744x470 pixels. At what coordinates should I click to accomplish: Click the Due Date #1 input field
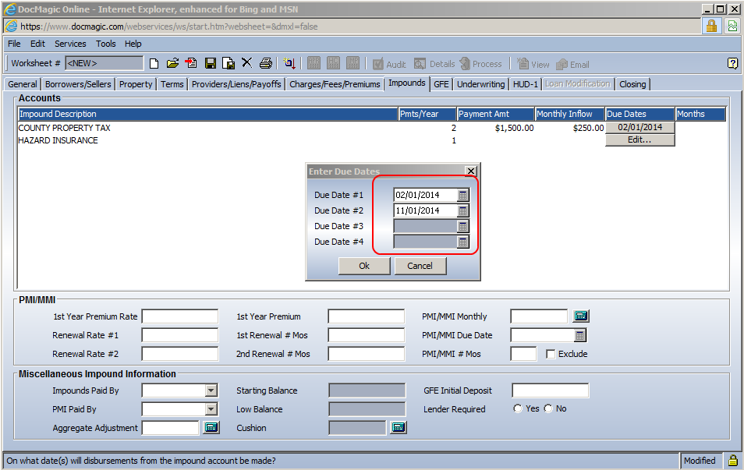coord(426,195)
